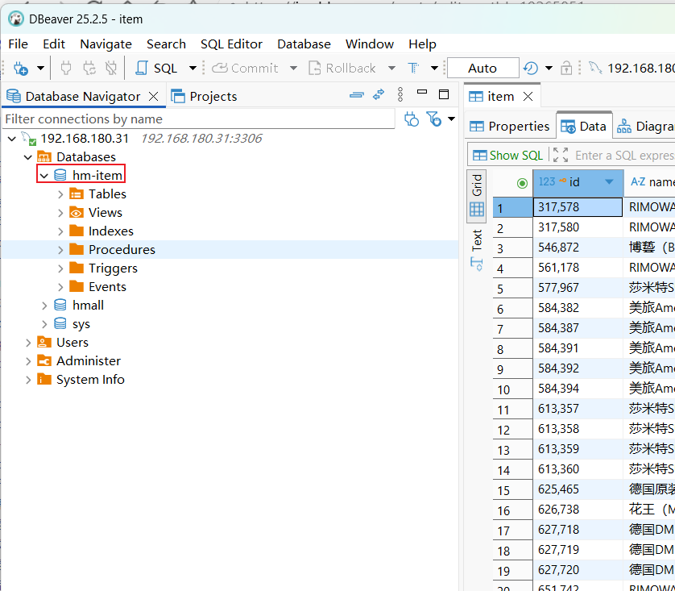Collapse the 192.168.180.31 connection node
675x591 pixels.
[x=12, y=139]
